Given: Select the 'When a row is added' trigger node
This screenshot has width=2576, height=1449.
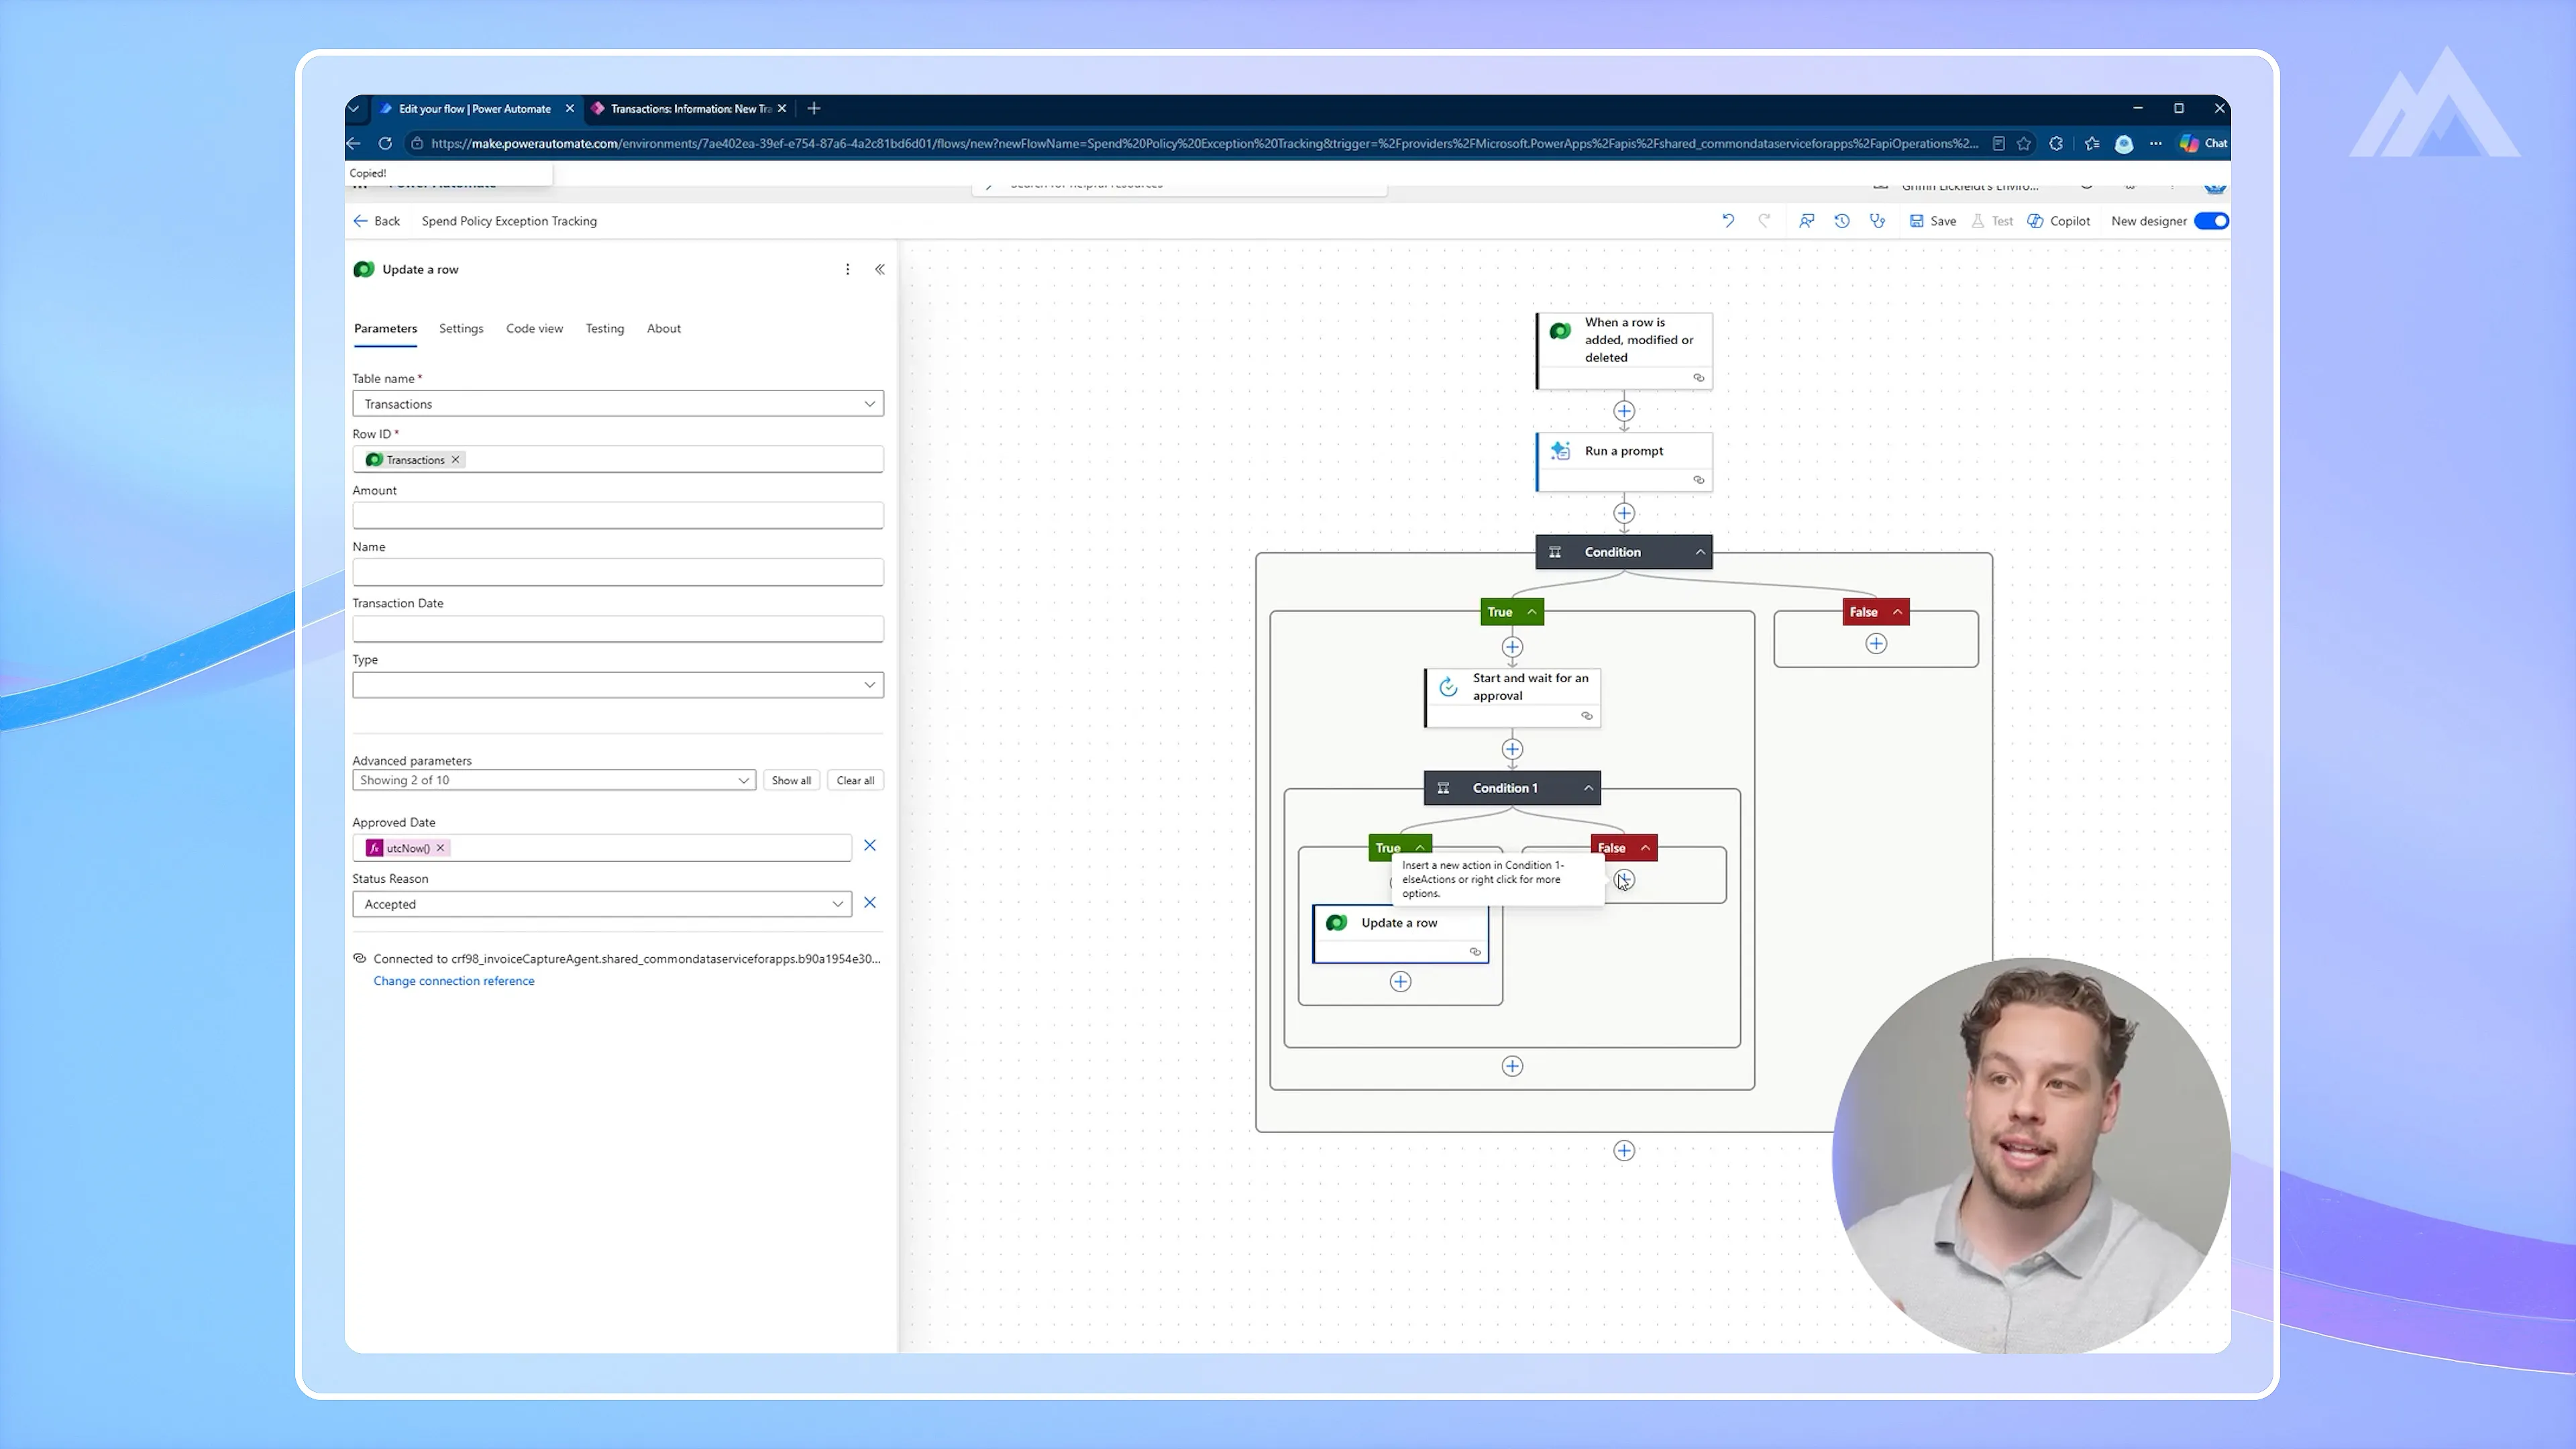Looking at the screenshot, I should coord(1625,351).
